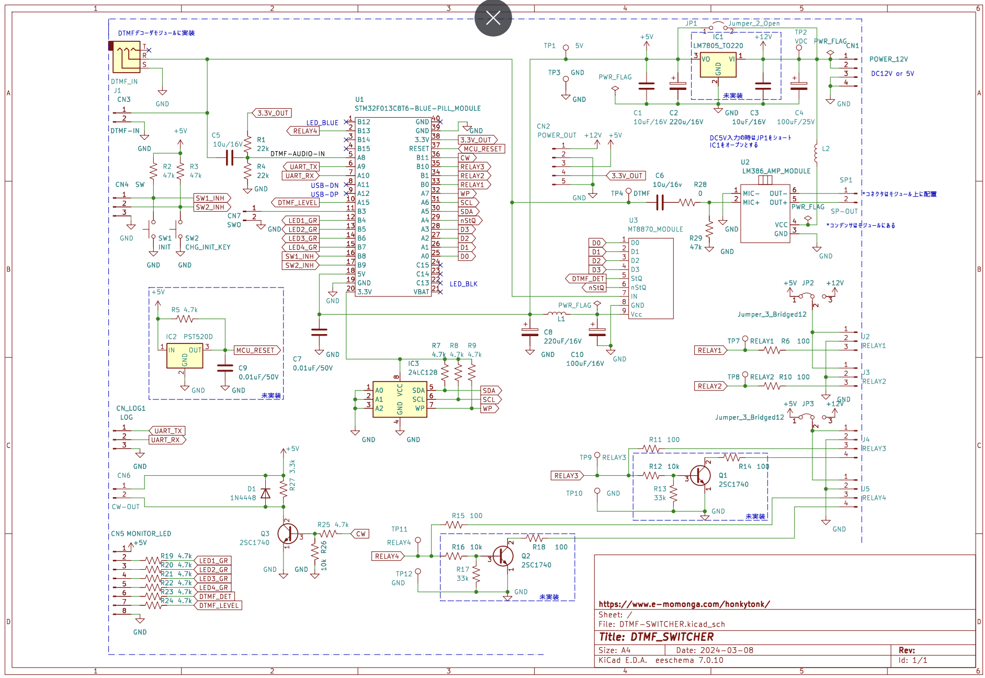
Task: Click the C8 220uF/16V capacitor label
Action: click(562, 337)
